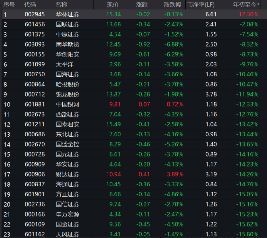Select the 中国银河 stock row name
The height and width of the screenshot is (238, 267).
coord(67,104)
